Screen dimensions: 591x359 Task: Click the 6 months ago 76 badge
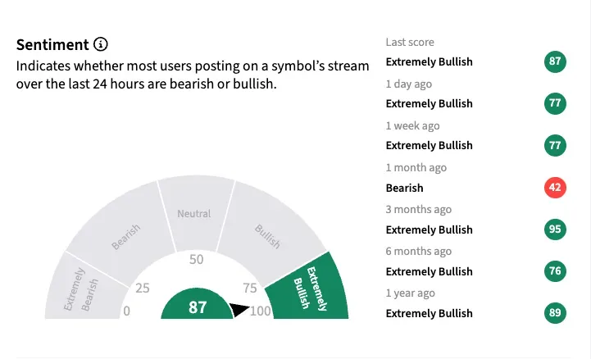tap(555, 271)
